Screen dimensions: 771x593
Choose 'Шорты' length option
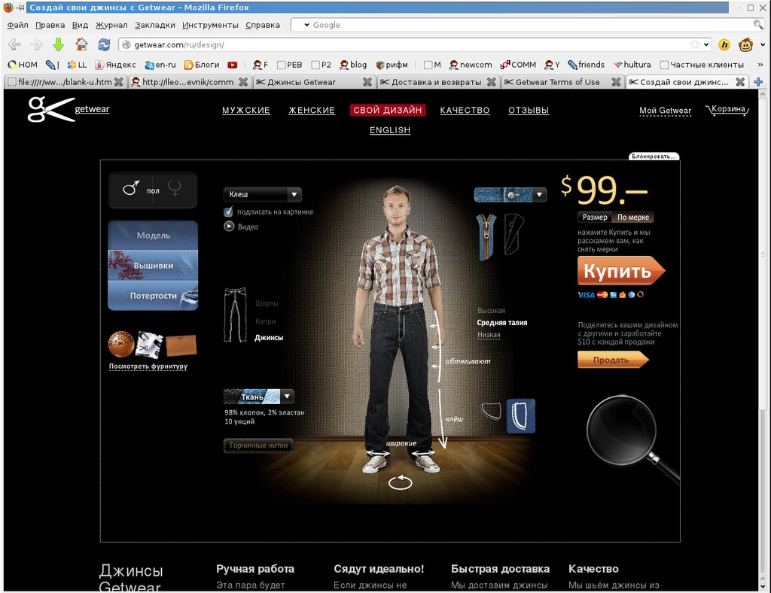click(267, 303)
